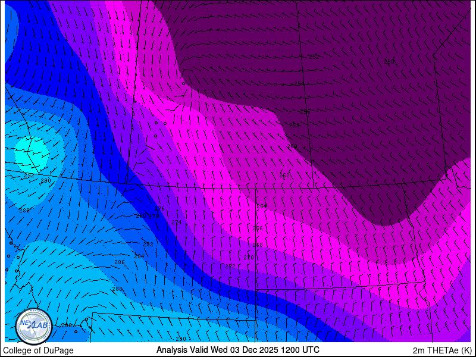This screenshot has width=476, height=357.
Task: Click the 270 contour label
Action: 249,258
